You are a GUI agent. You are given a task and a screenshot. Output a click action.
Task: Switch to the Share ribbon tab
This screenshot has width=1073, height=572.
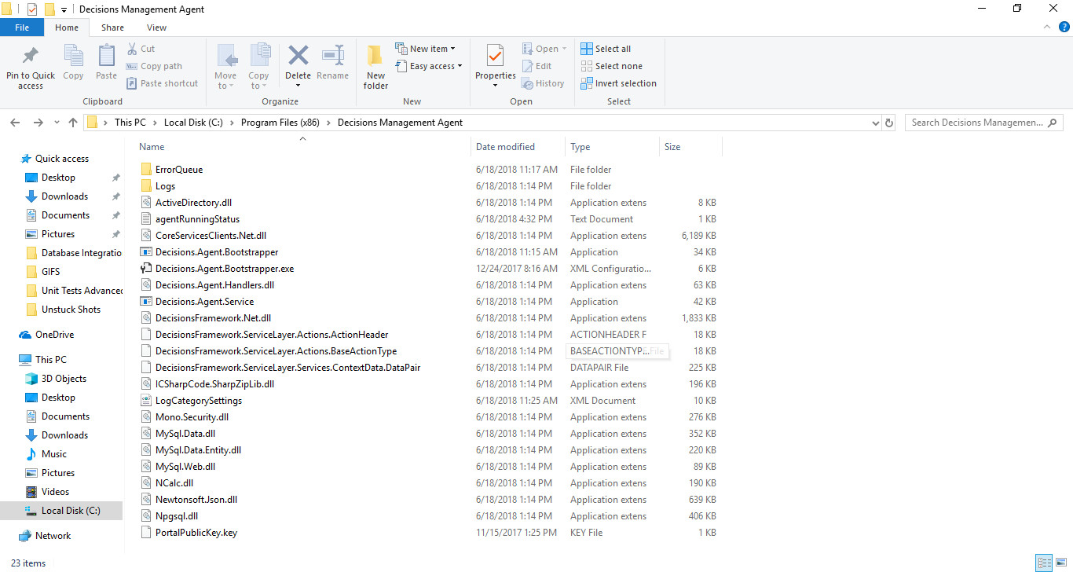coord(112,27)
